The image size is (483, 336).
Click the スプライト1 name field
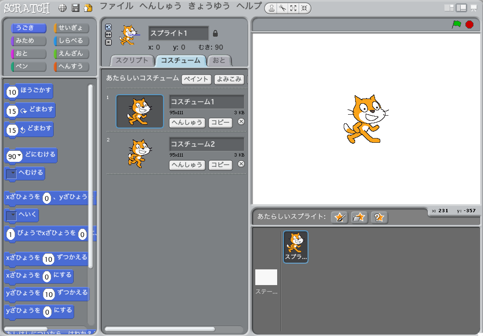click(x=179, y=33)
